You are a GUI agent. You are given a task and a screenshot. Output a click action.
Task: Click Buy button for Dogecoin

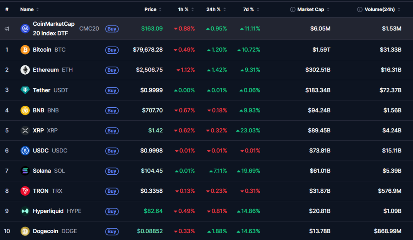pos(112,232)
